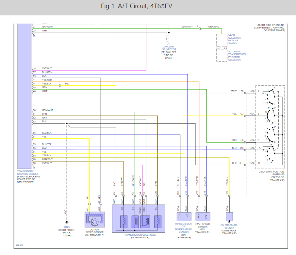Click the Fig 1 A/T Circuit title

tap(137, 6)
